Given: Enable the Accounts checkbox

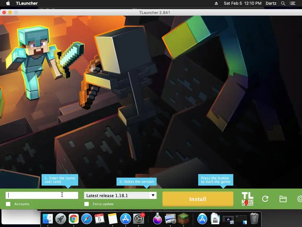Looking at the screenshot, I should pyautogui.click(x=8, y=204).
